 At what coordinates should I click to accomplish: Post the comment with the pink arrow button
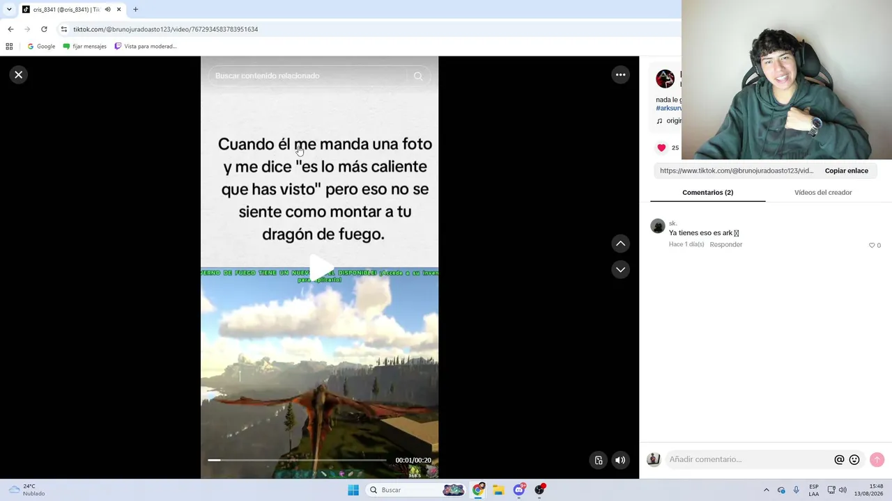click(x=877, y=460)
